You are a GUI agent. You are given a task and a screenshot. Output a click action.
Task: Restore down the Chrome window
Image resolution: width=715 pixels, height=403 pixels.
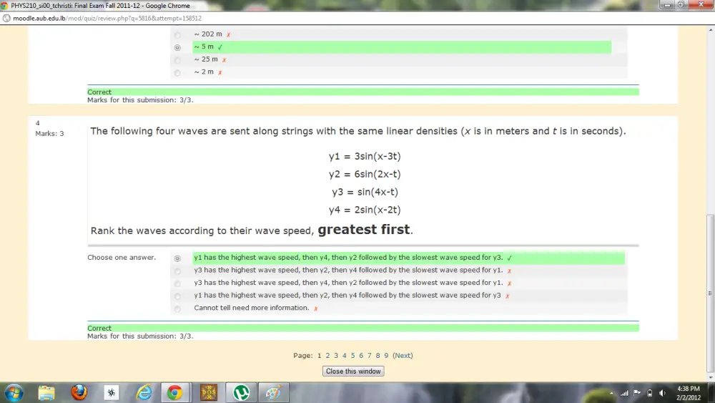click(x=681, y=4)
